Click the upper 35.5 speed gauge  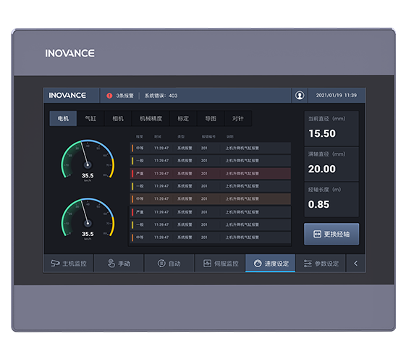point(88,160)
